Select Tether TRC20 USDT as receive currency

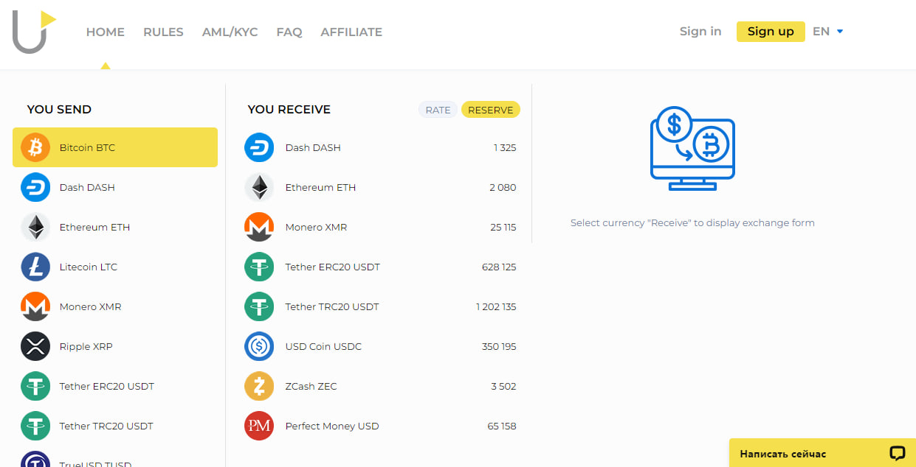(x=332, y=306)
